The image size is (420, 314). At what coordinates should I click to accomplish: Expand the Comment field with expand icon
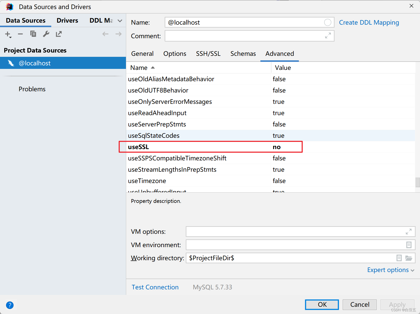(x=328, y=36)
